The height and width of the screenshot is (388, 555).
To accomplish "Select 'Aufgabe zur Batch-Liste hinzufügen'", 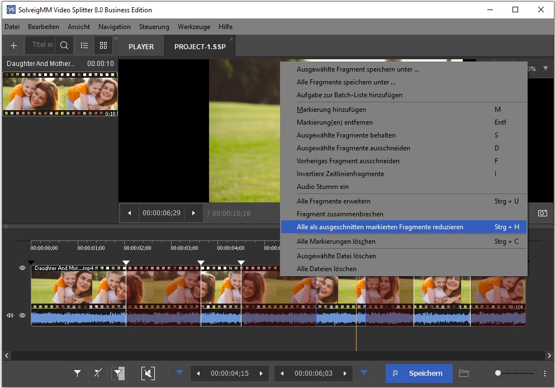I will (404, 95).
